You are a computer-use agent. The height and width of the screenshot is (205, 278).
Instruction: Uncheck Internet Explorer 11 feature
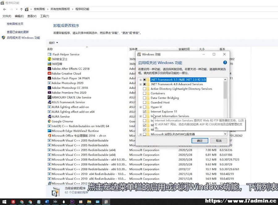coord(145,111)
